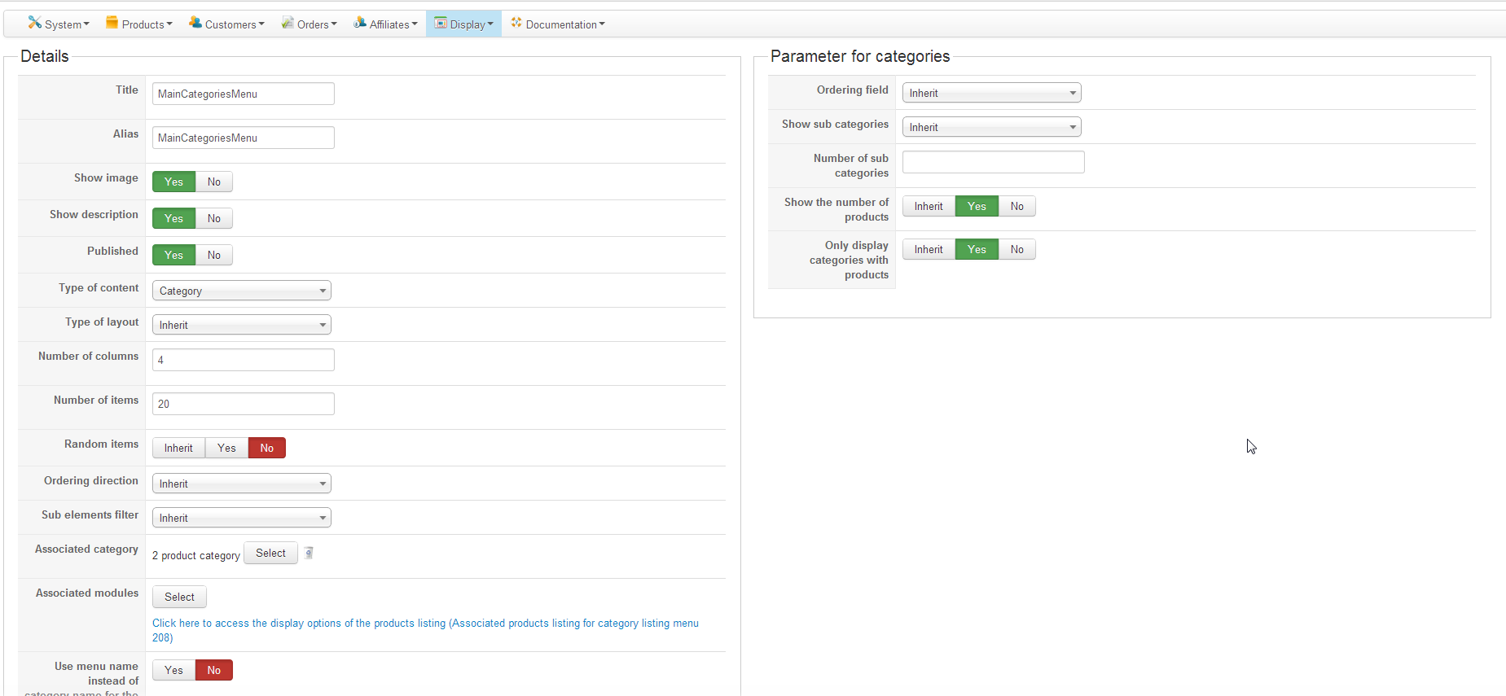This screenshot has width=1506, height=696.
Task: Click the Customers menu people icon
Action: (x=195, y=23)
